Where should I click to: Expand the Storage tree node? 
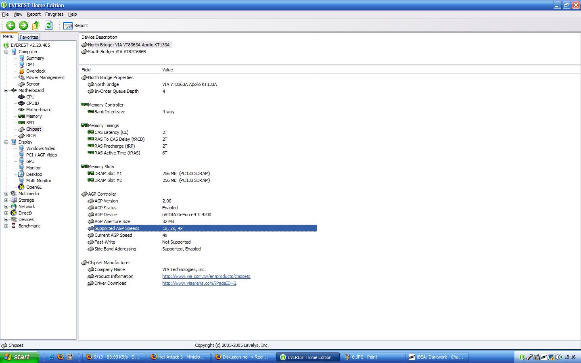pos(6,200)
